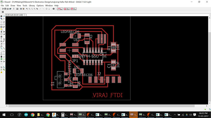
Task: Show hidden system tray icons
Action: pyautogui.click(x=175, y=115)
